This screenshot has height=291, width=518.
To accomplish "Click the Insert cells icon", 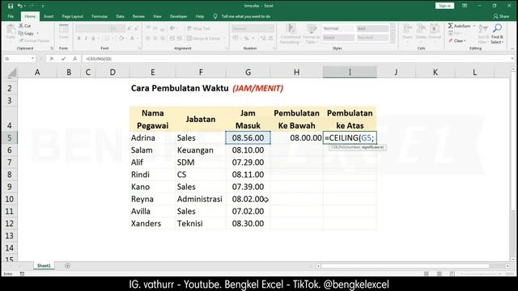I will 407,29.
